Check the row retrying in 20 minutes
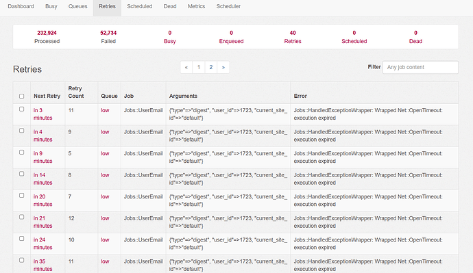Screen dimensions: 473x273 coord(22,196)
